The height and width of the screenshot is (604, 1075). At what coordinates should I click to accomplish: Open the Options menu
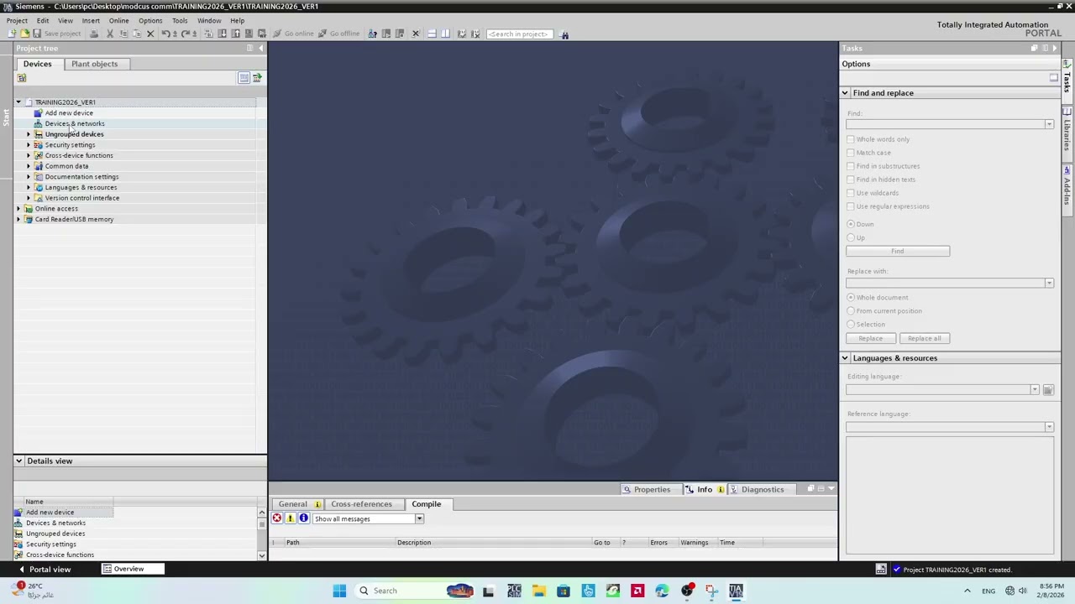[x=150, y=20]
